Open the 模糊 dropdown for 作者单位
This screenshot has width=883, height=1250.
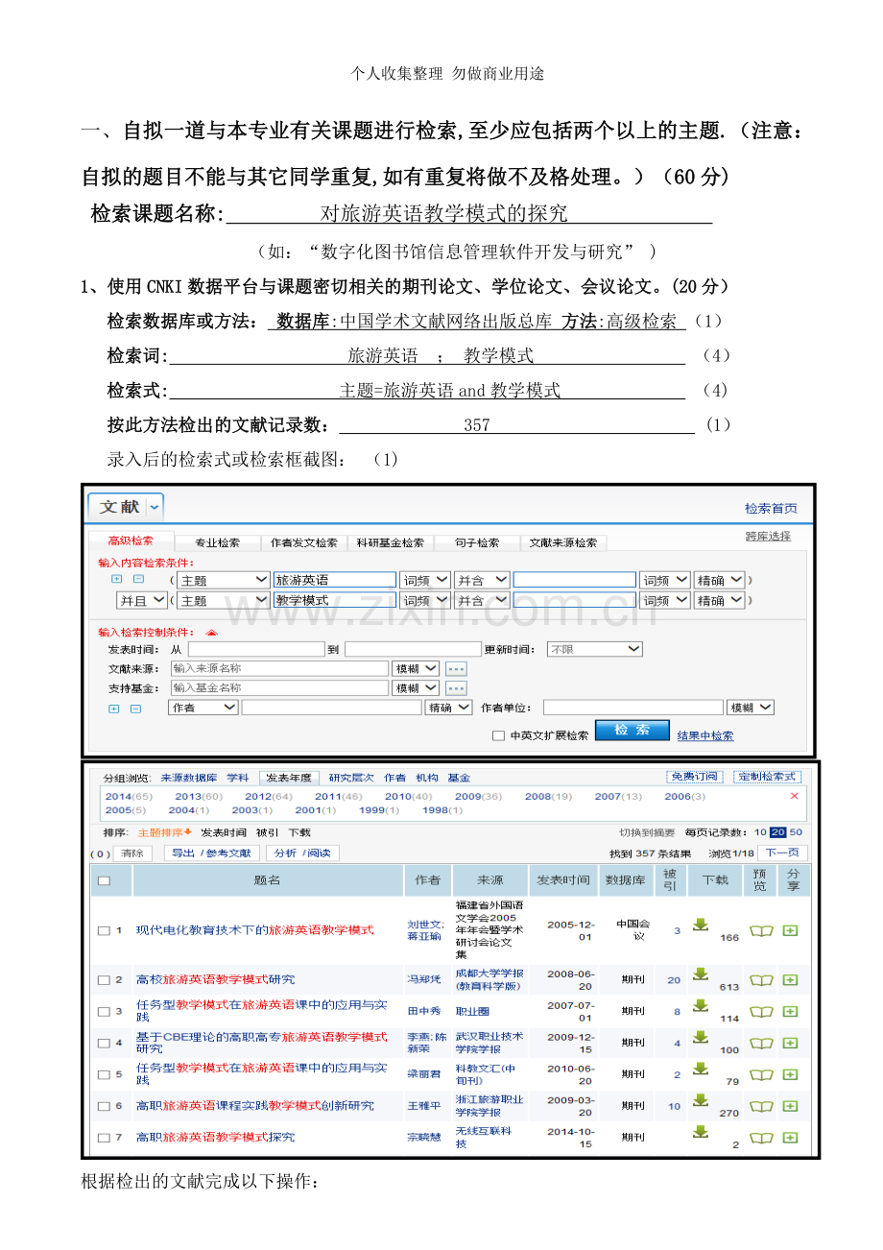(x=751, y=708)
